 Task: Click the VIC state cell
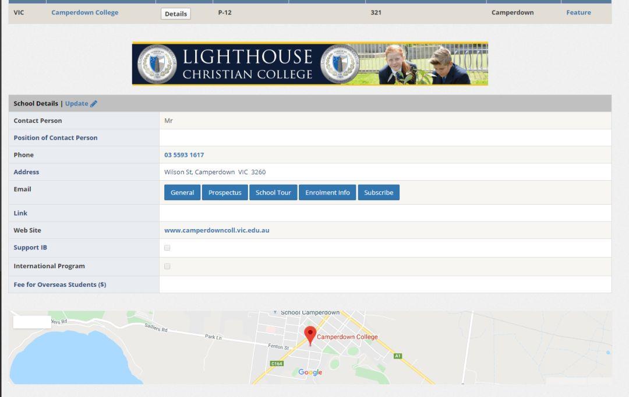(19, 12)
